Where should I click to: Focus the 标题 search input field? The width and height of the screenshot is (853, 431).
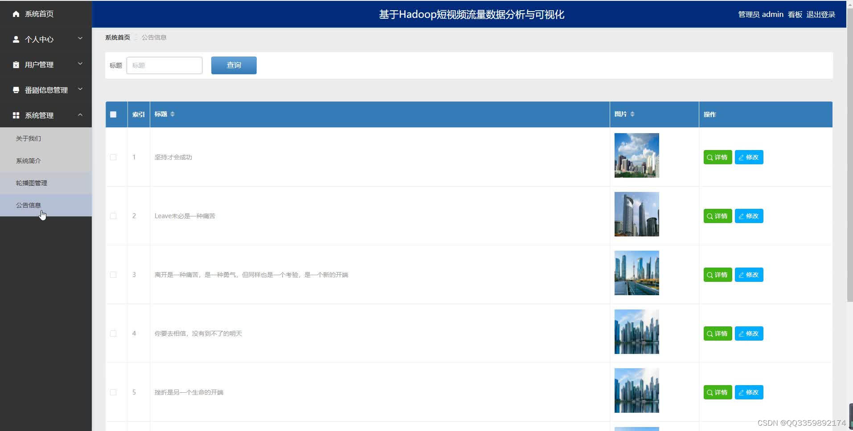pyautogui.click(x=164, y=65)
